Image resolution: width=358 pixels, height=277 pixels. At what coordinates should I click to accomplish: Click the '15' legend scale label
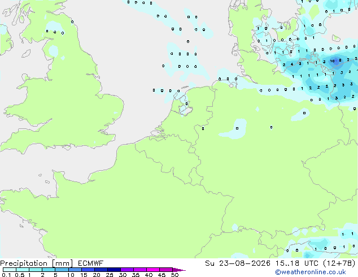(84, 275)
